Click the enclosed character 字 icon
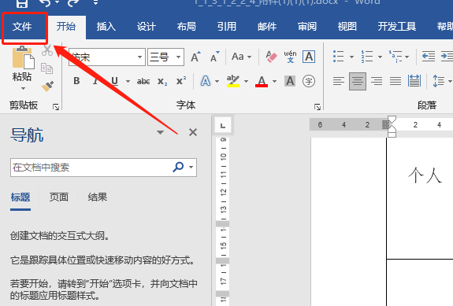The image size is (453, 306). pyautogui.click(x=309, y=81)
